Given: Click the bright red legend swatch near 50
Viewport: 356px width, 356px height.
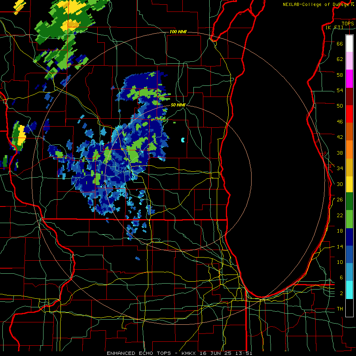Looking at the screenshot, I should (349, 114).
